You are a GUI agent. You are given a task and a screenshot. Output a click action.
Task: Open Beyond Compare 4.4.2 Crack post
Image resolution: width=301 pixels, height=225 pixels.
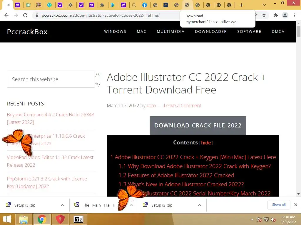51,118
